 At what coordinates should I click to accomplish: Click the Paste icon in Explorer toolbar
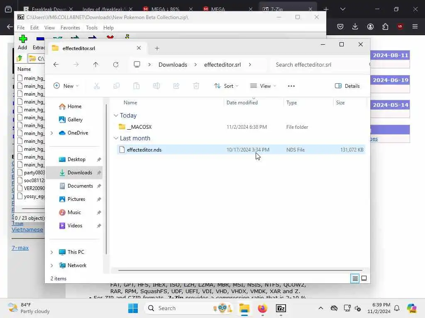pos(137,86)
